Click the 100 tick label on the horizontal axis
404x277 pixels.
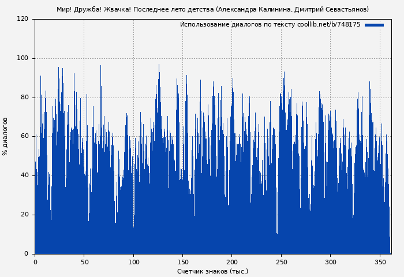tap(133, 262)
